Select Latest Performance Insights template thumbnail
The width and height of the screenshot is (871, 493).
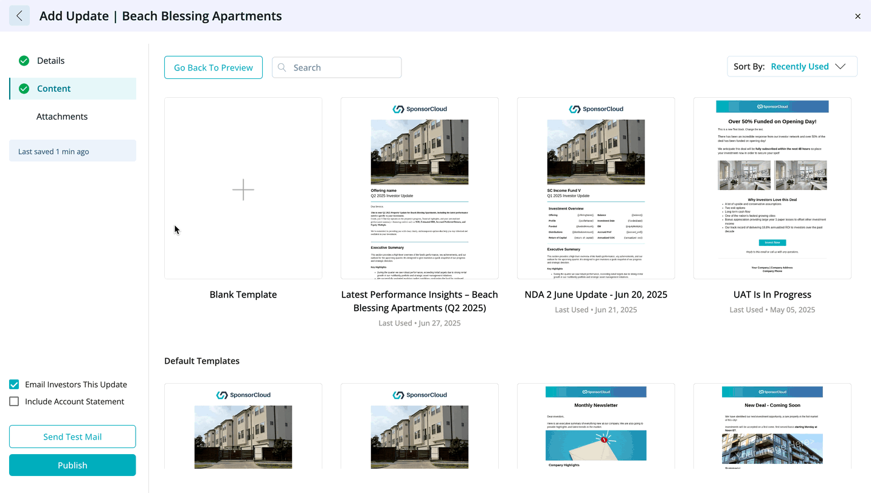point(420,188)
